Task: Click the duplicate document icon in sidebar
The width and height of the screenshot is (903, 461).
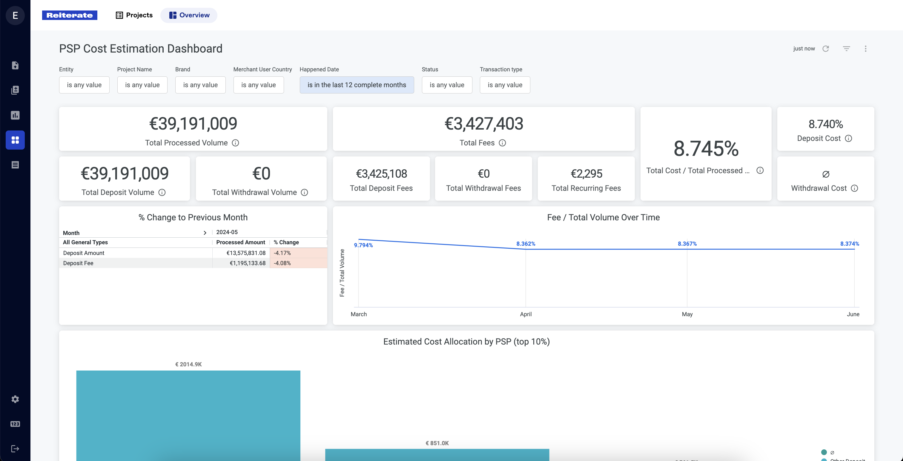Action: point(15,90)
